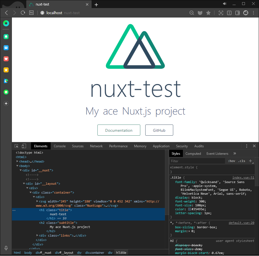This screenshot has width=259, height=256.
Task: Select the h2 class subtitle node
Action: point(58,223)
